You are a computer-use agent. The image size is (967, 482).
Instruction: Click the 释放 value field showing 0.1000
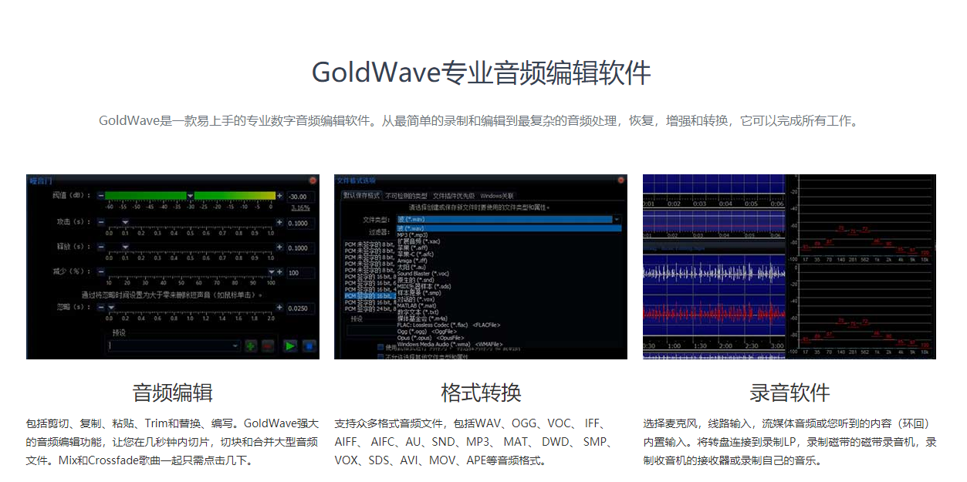tap(300, 248)
